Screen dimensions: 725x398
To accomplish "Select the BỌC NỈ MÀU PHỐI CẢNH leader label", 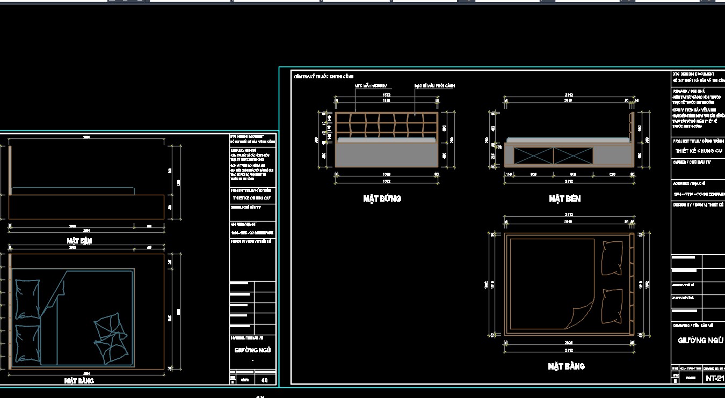I will [435, 86].
